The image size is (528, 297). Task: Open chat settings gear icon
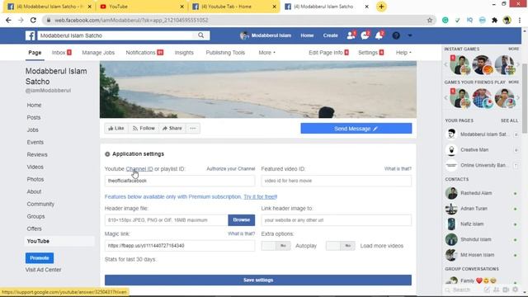point(515,290)
